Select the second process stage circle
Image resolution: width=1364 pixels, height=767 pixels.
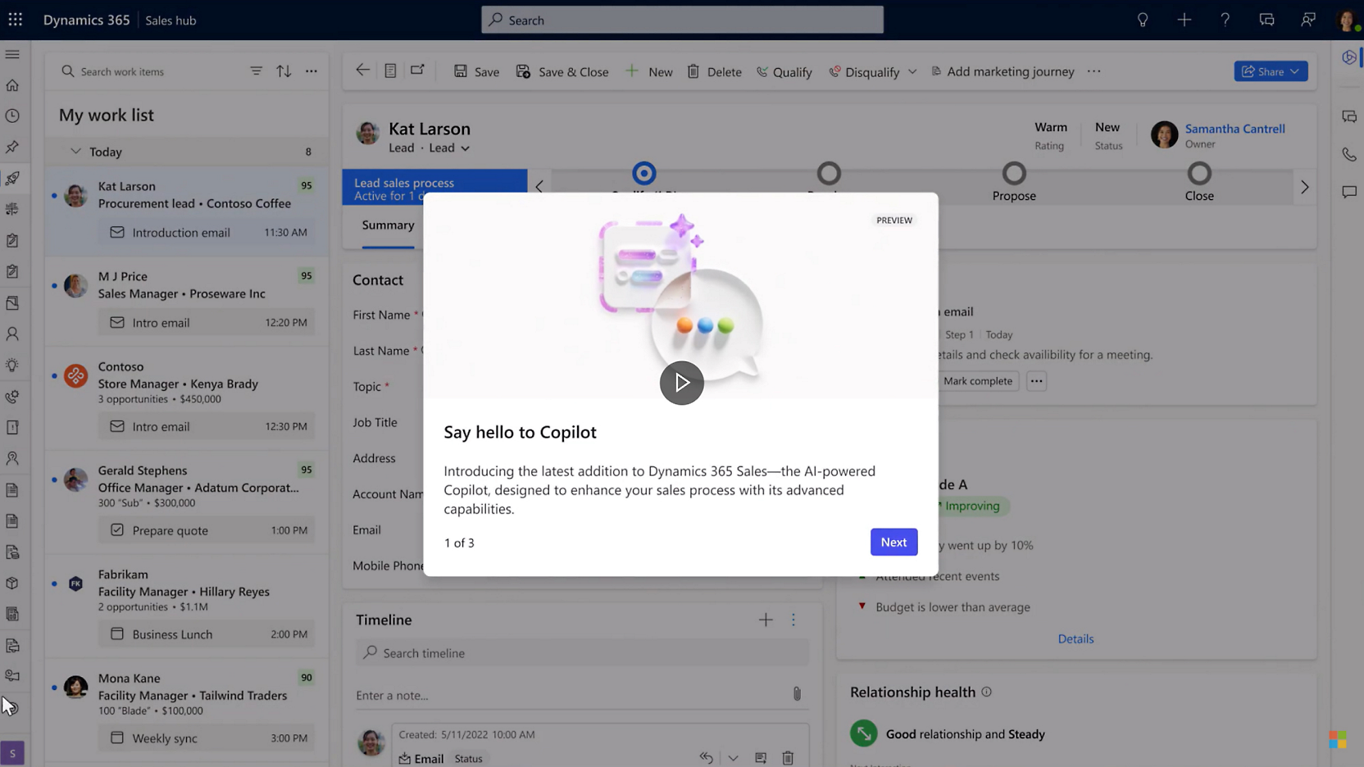(829, 173)
